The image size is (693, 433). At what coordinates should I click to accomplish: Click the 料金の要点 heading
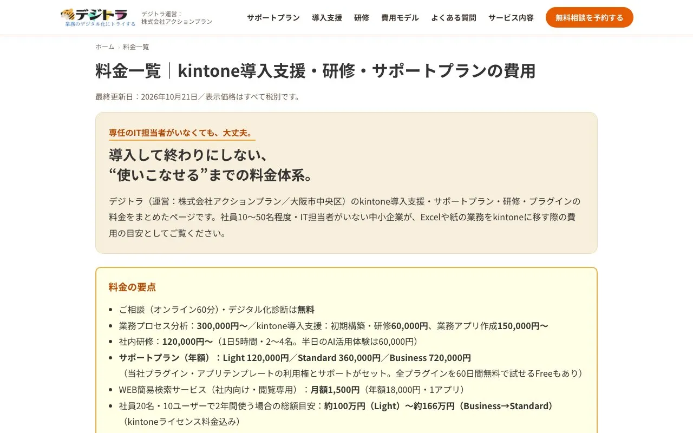(132, 287)
